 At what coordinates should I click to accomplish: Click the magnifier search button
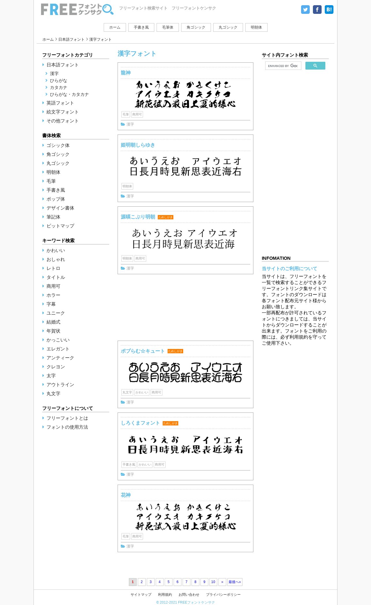(315, 66)
